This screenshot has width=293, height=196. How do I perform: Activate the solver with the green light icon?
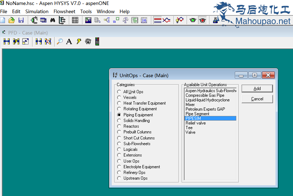pos(193,20)
